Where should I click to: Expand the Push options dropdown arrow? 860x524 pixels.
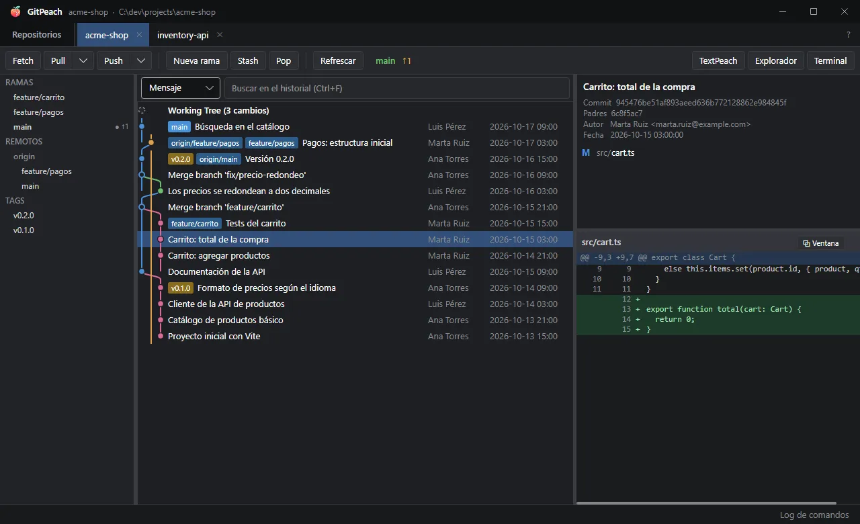(x=141, y=60)
